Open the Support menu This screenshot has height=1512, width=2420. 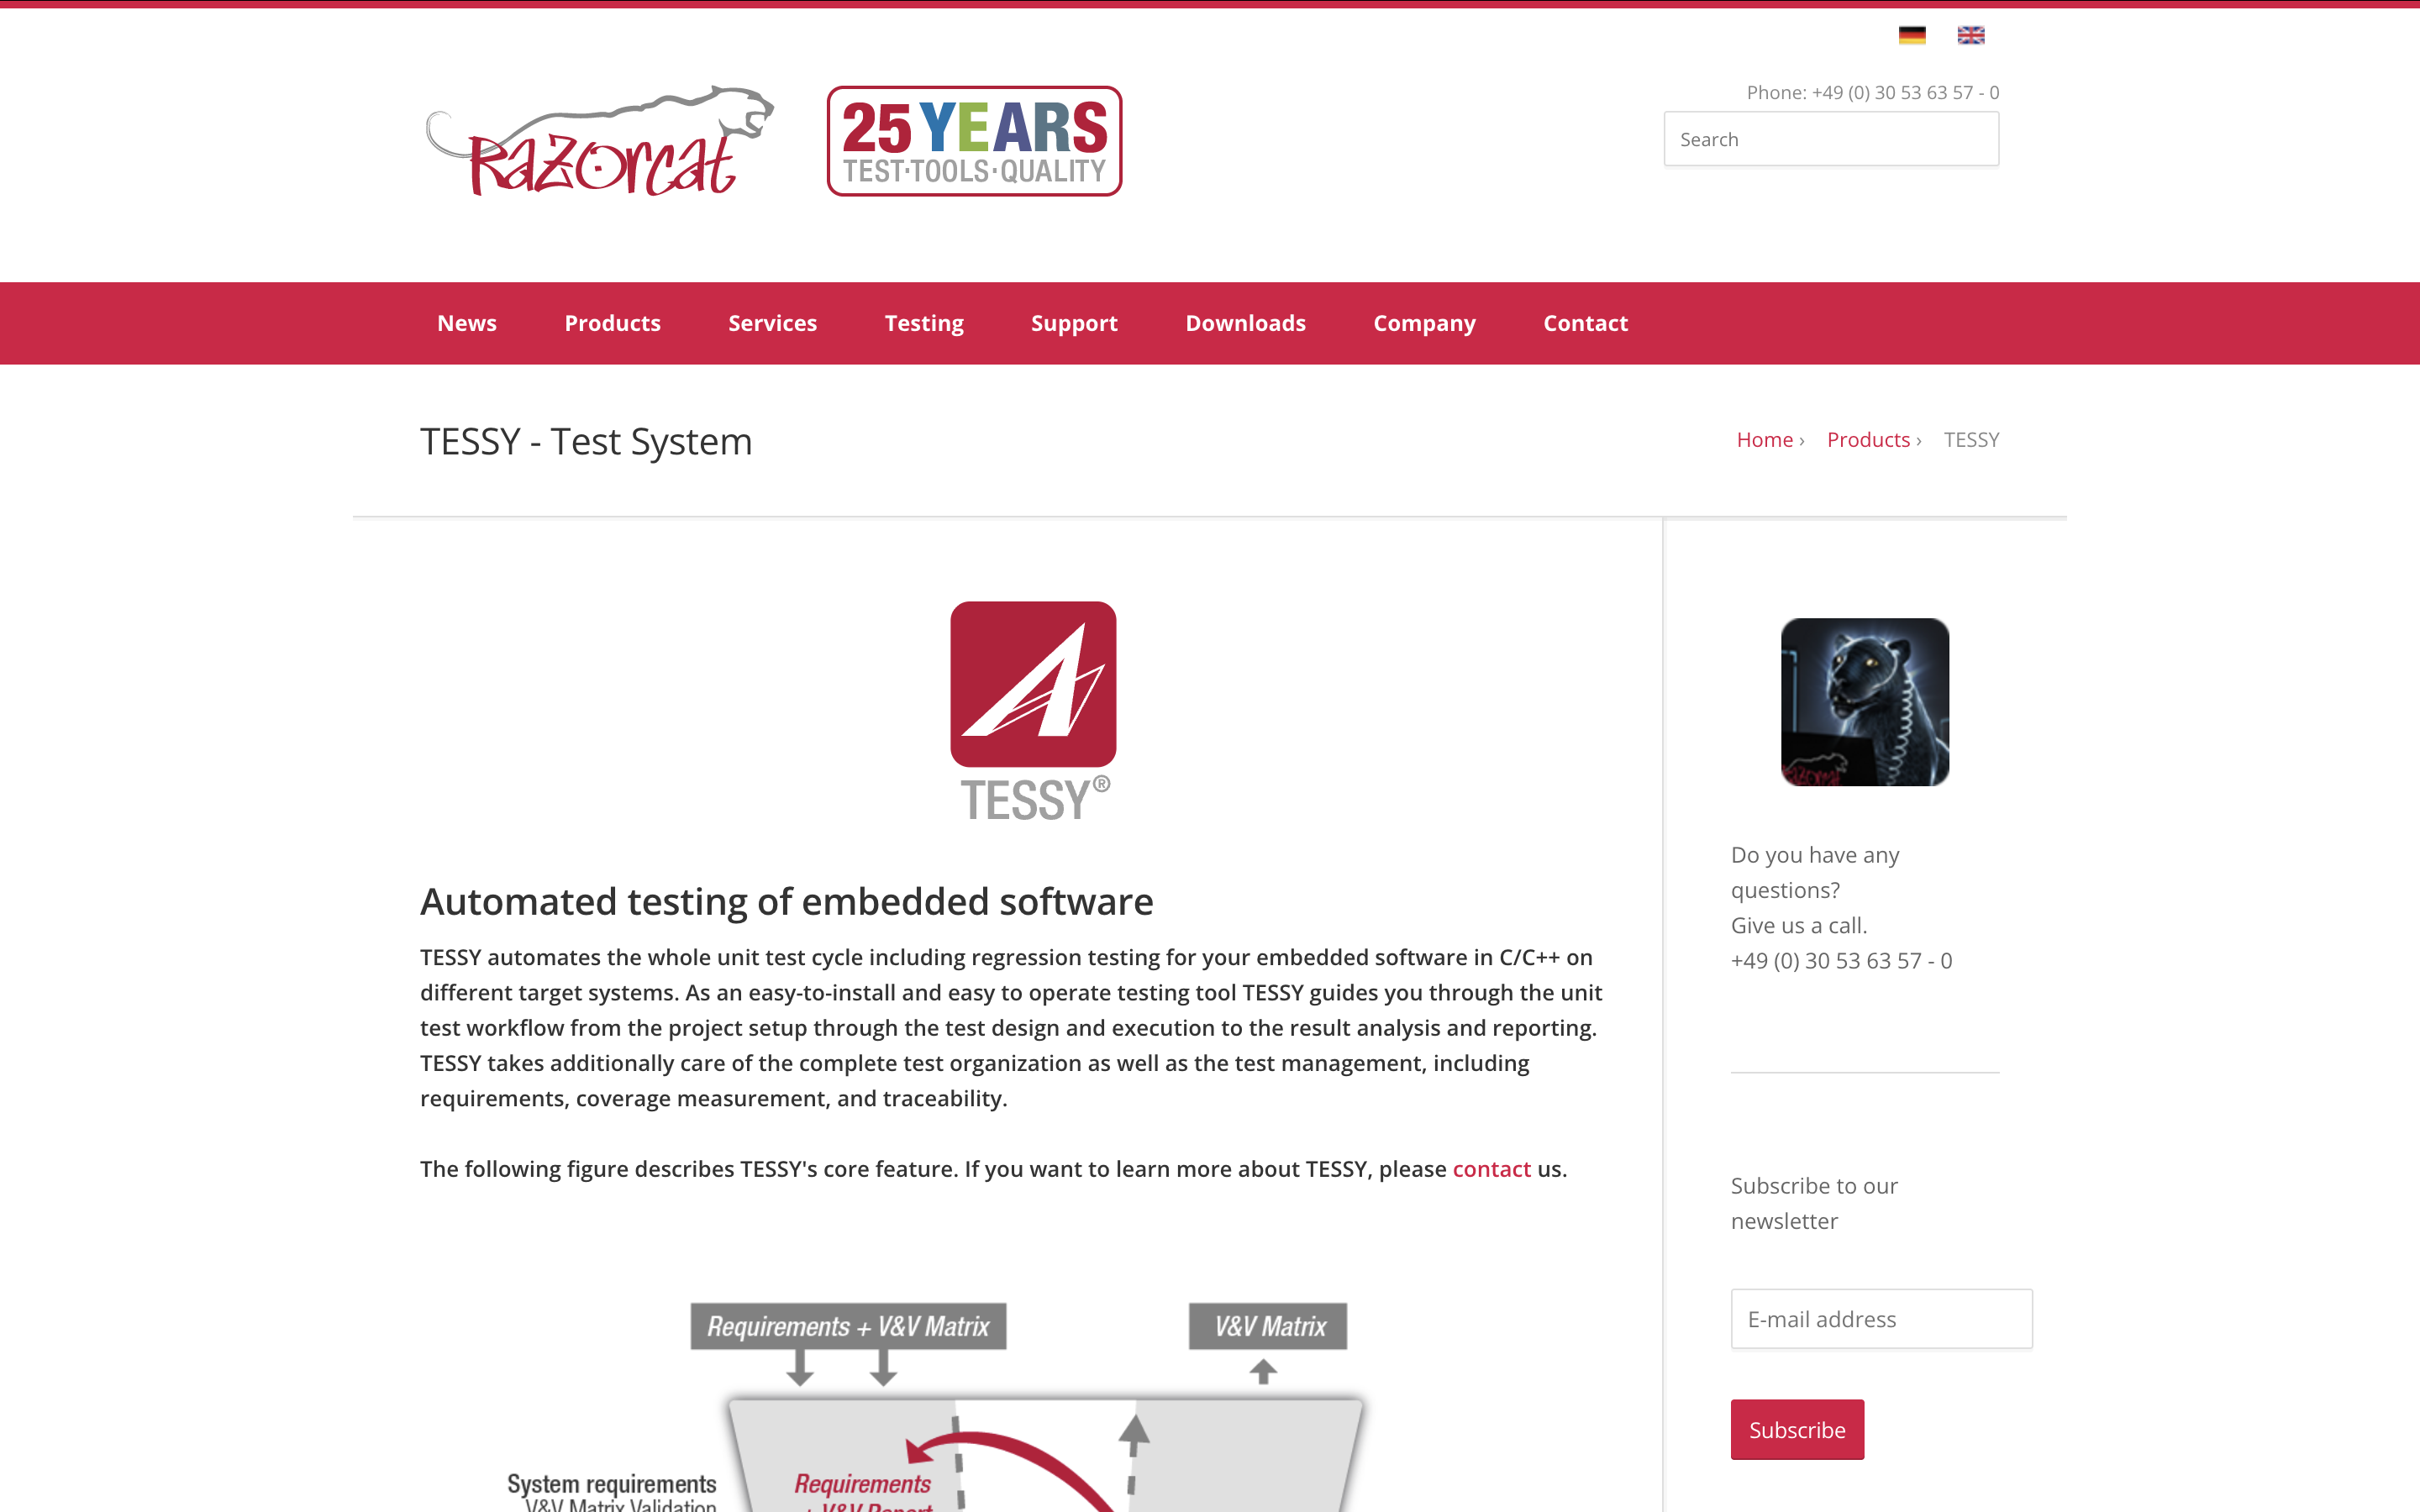click(x=1074, y=323)
